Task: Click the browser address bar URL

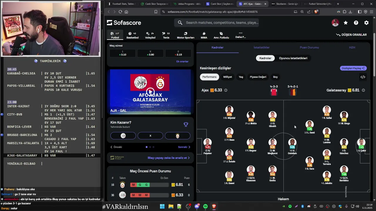Action: click(x=212, y=12)
